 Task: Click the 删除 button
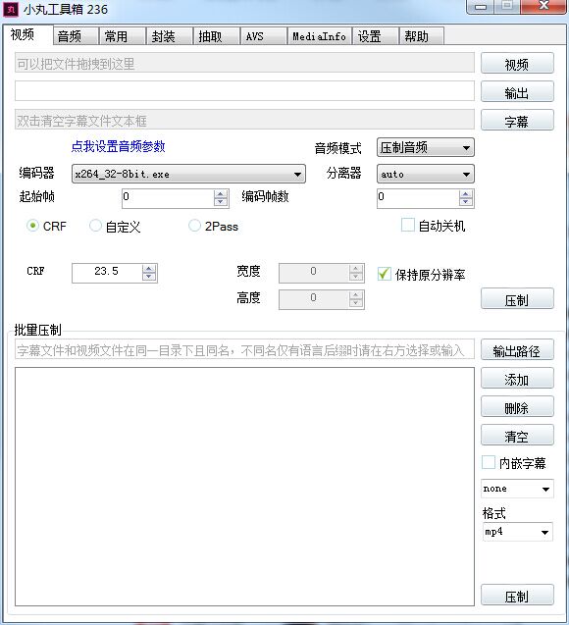[517, 406]
